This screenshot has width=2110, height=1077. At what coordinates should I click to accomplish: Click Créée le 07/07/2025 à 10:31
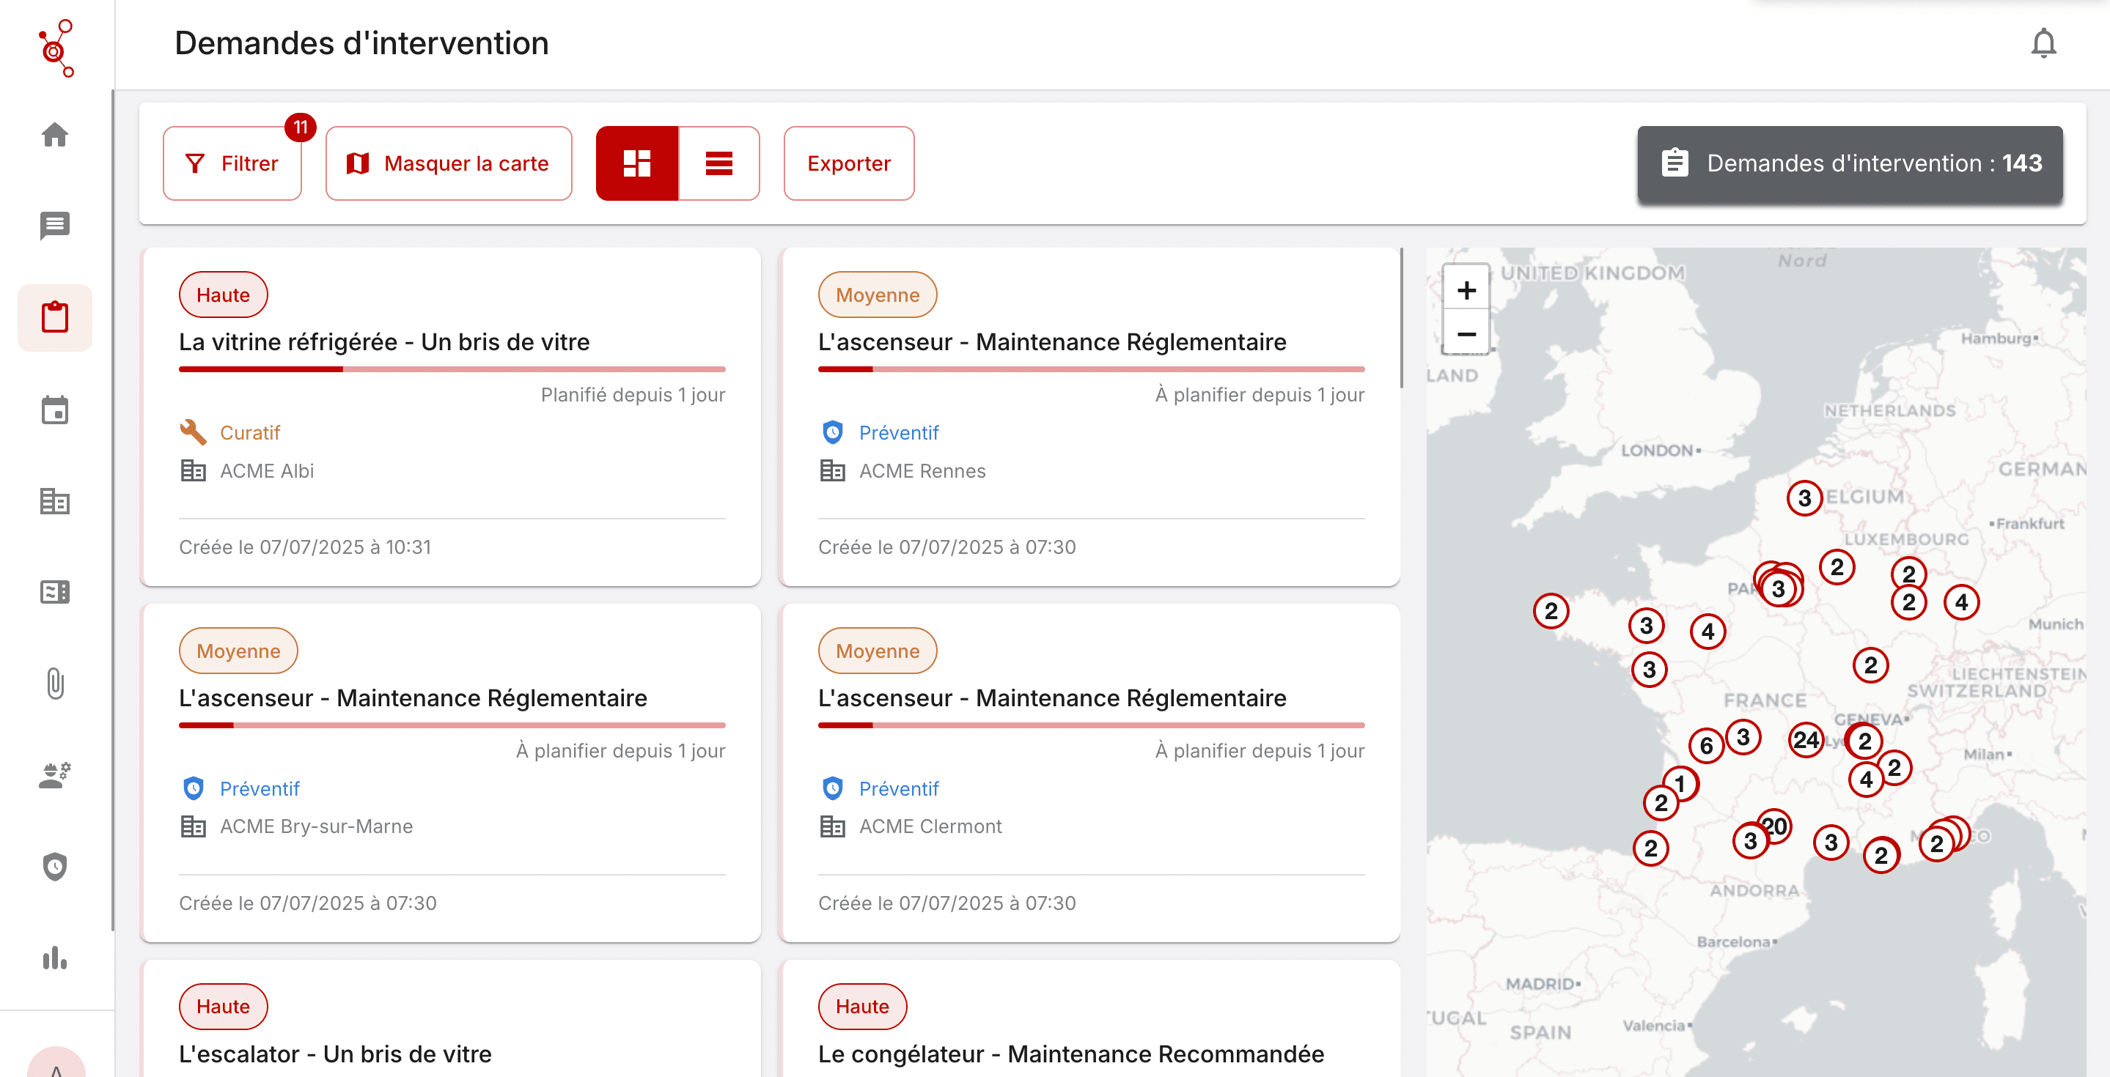(306, 547)
